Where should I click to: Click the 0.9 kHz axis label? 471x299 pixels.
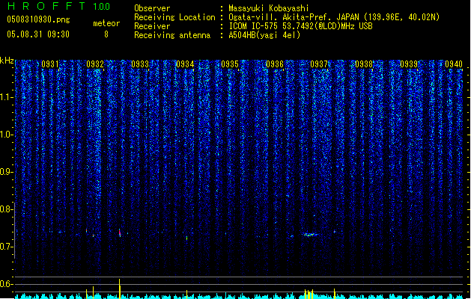(6, 172)
